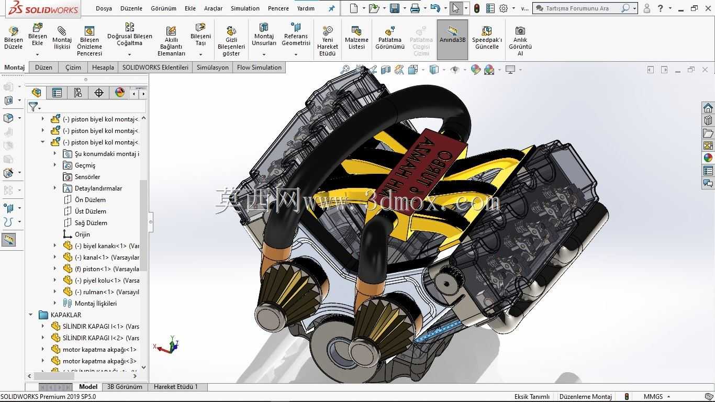Open Appearances tab in right task pane
The height and width of the screenshot is (402, 715).
pos(708,158)
